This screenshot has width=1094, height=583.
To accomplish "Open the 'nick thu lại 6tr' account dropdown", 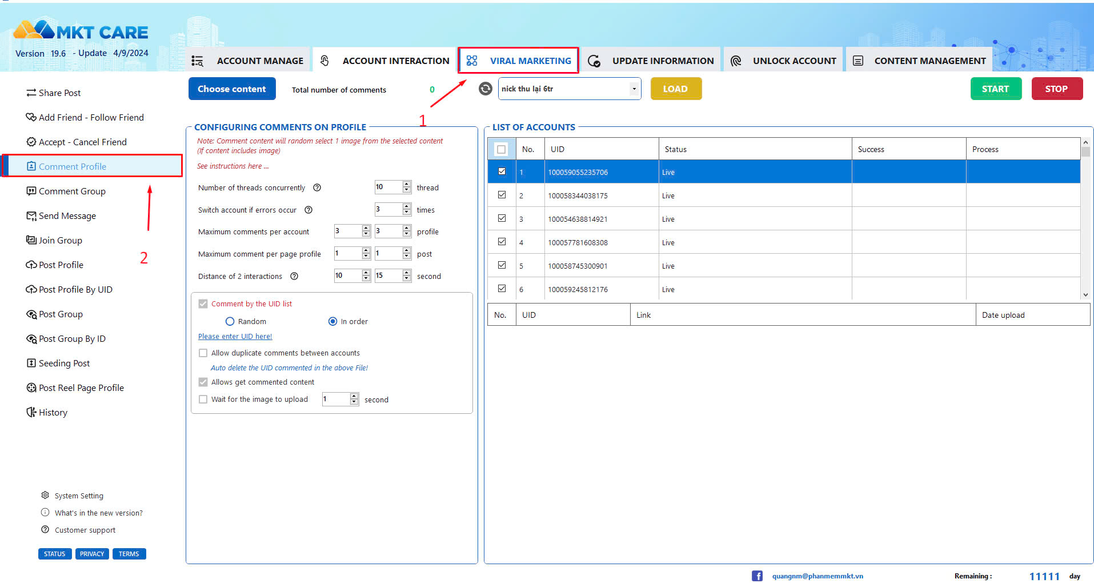I will click(634, 89).
